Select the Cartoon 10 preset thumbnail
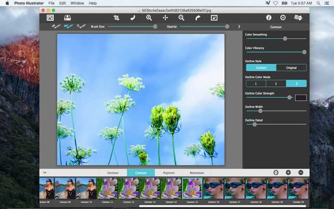334x209 pixels. coord(86,189)
